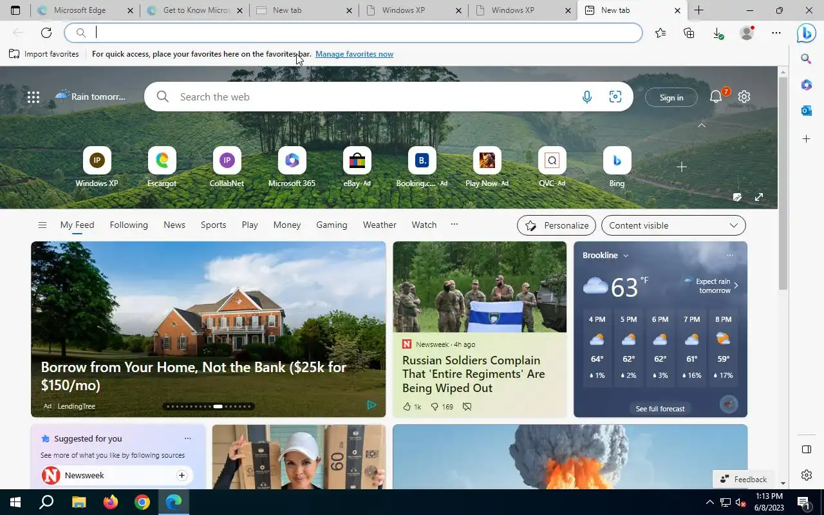Add a new quick link site

[x=682, y=167]
